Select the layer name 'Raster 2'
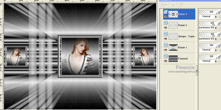The width and height of the screenshot is (221, 110). [182, 25]
